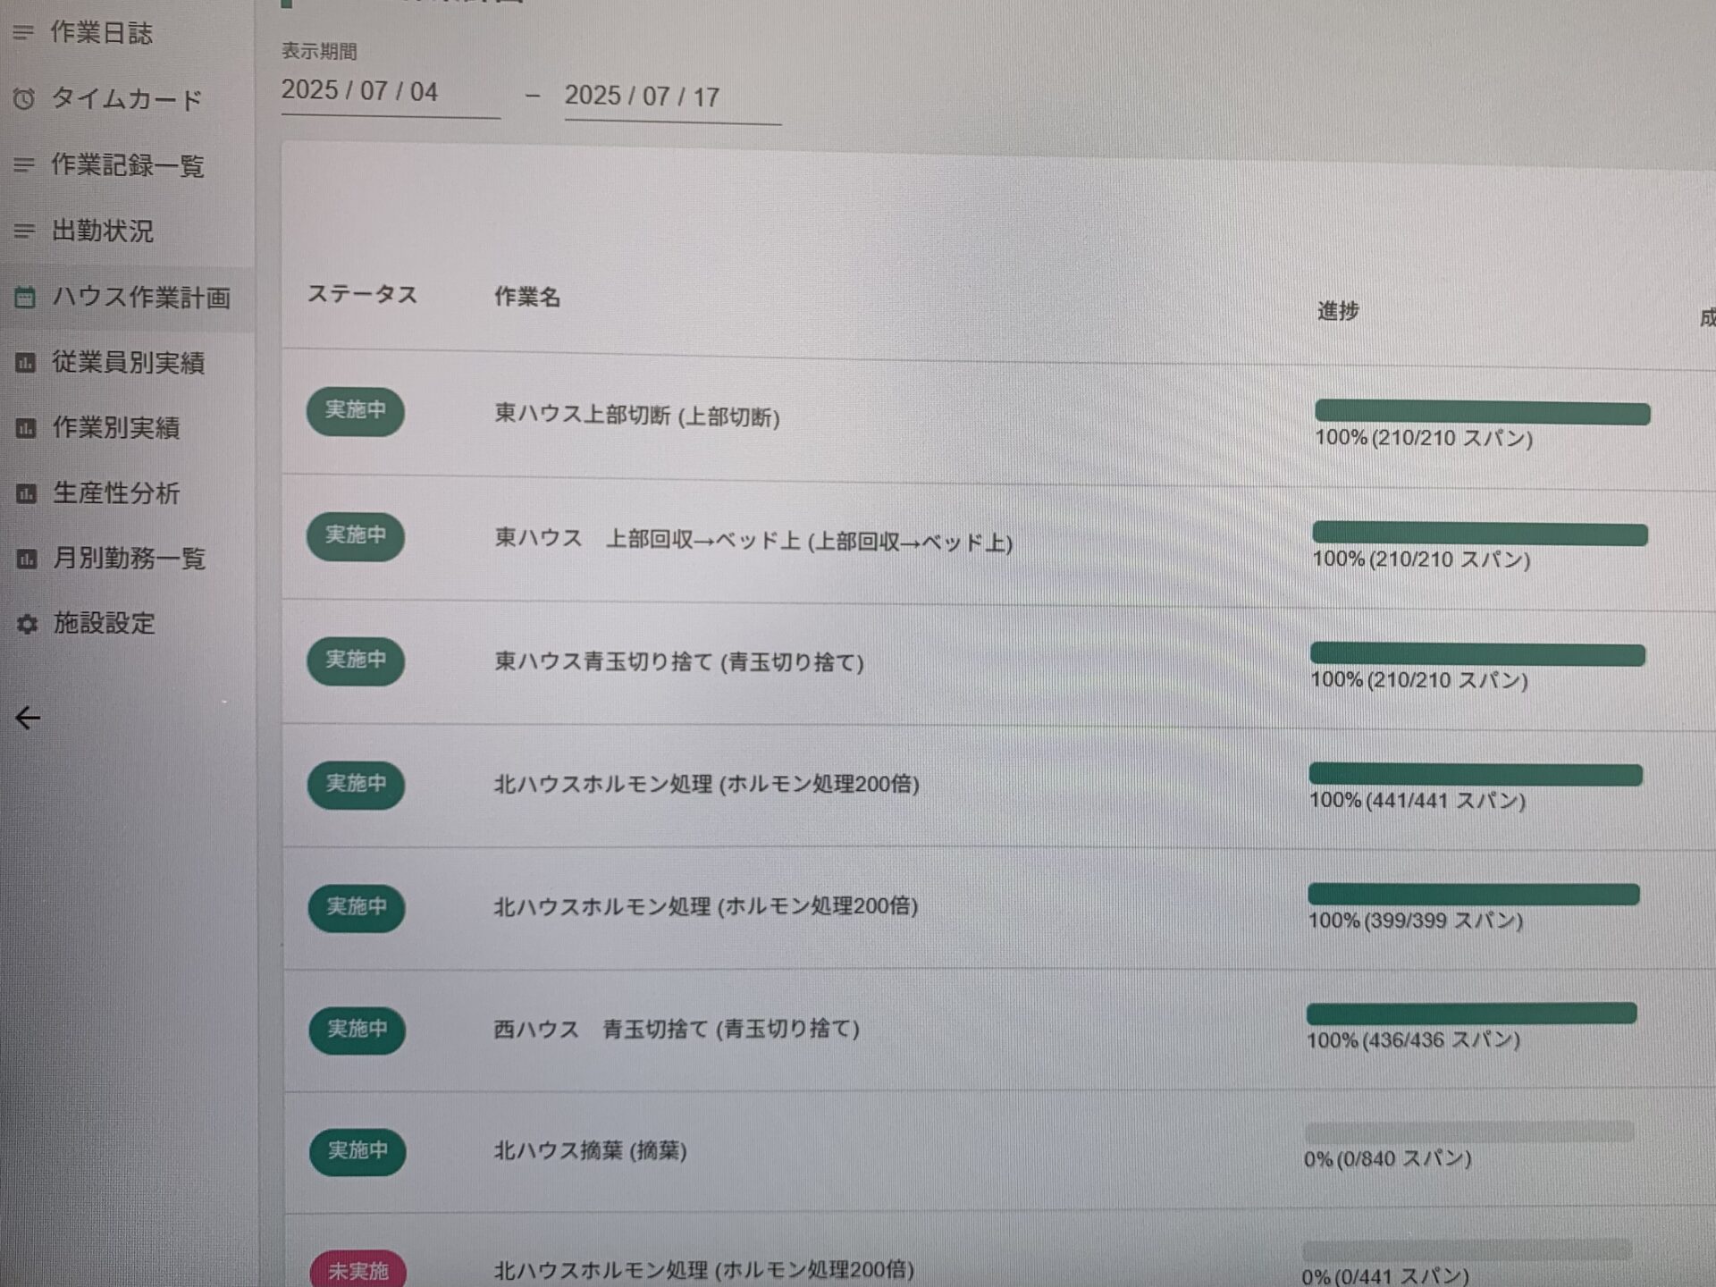Image resolution: width=1716 pixels, height=1287 pixels.
Task: Click the タイムカード clock icon
Action: point(24,99)
